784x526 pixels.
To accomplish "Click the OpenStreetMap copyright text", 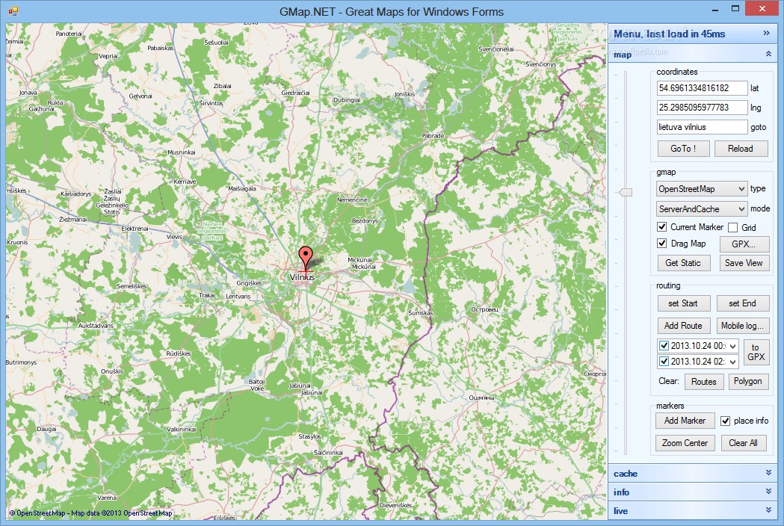I will tap(90, 513).
